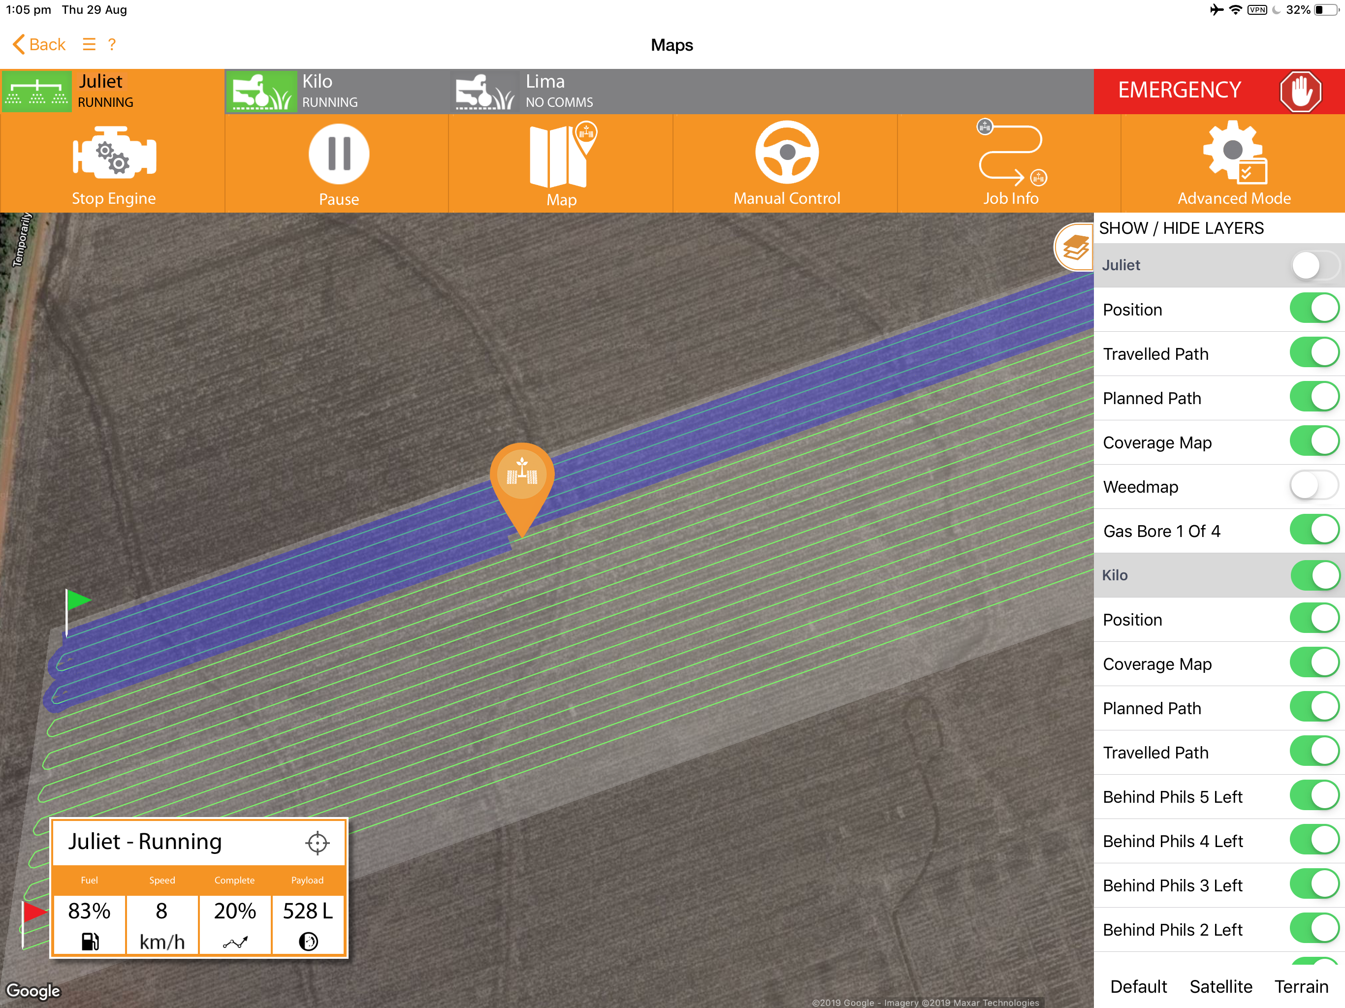Tap the path icon under 20% complete
The width and height of the screenshot is (1345, 1008).
[235, 943]
